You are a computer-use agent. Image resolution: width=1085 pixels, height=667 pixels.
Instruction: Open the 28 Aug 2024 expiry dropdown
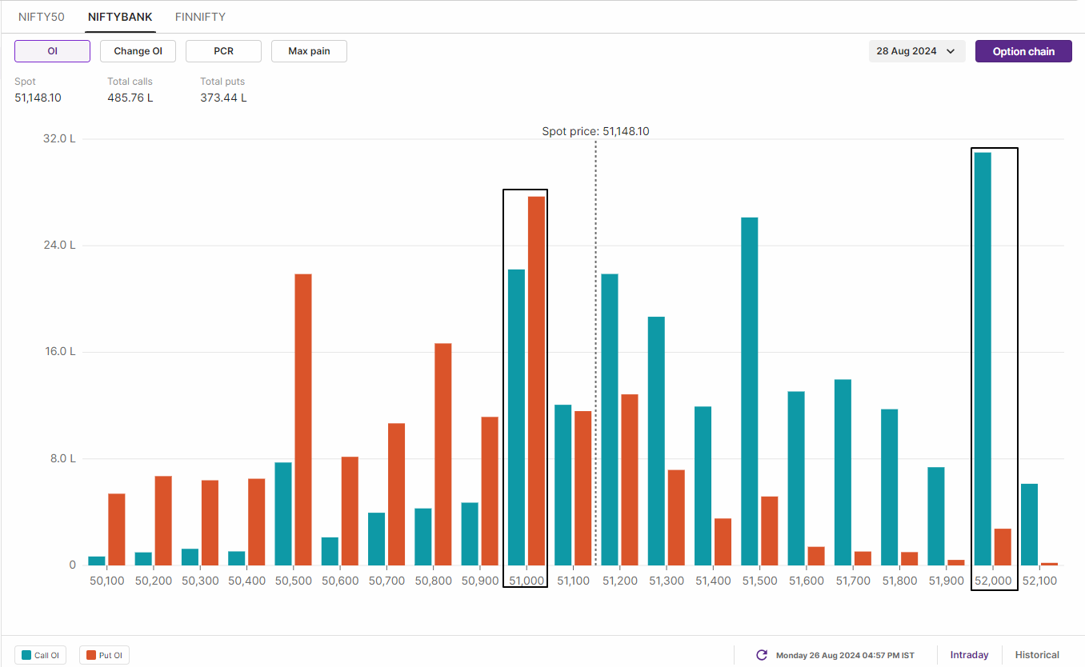point(917,51)
